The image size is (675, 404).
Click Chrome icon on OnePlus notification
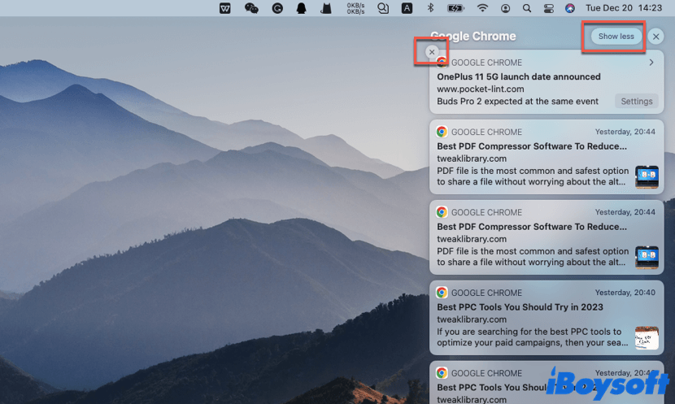442,63
